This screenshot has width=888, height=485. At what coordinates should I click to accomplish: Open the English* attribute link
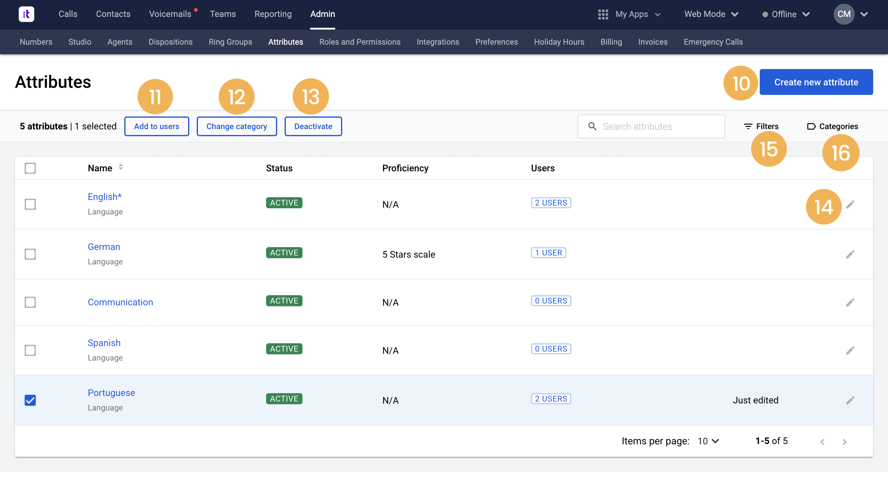pyautogui.click(x=105, y=197)
